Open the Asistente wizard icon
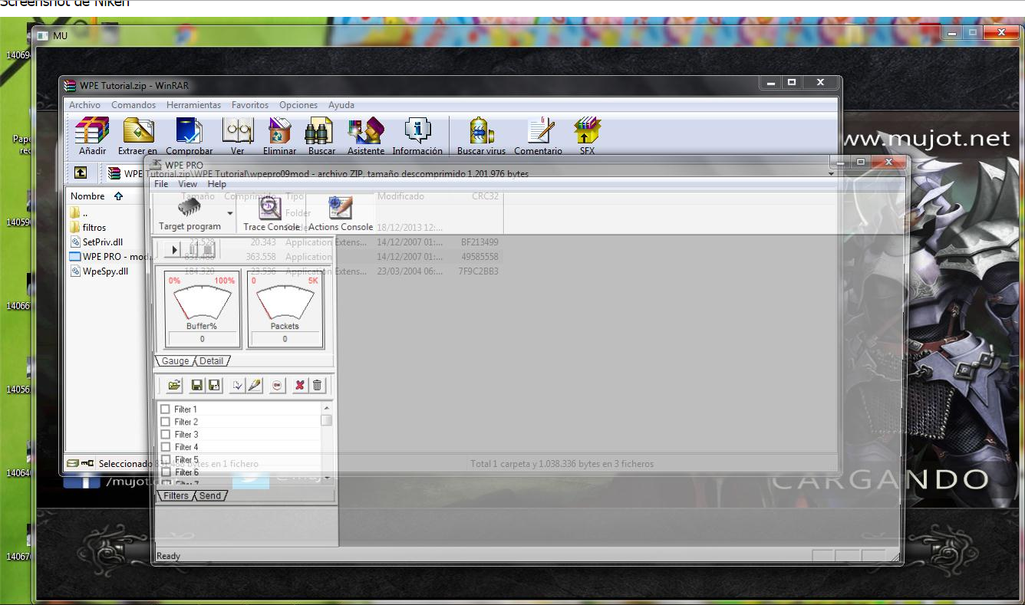Screen dimensions: 1025x605 [x=365, y=132]
